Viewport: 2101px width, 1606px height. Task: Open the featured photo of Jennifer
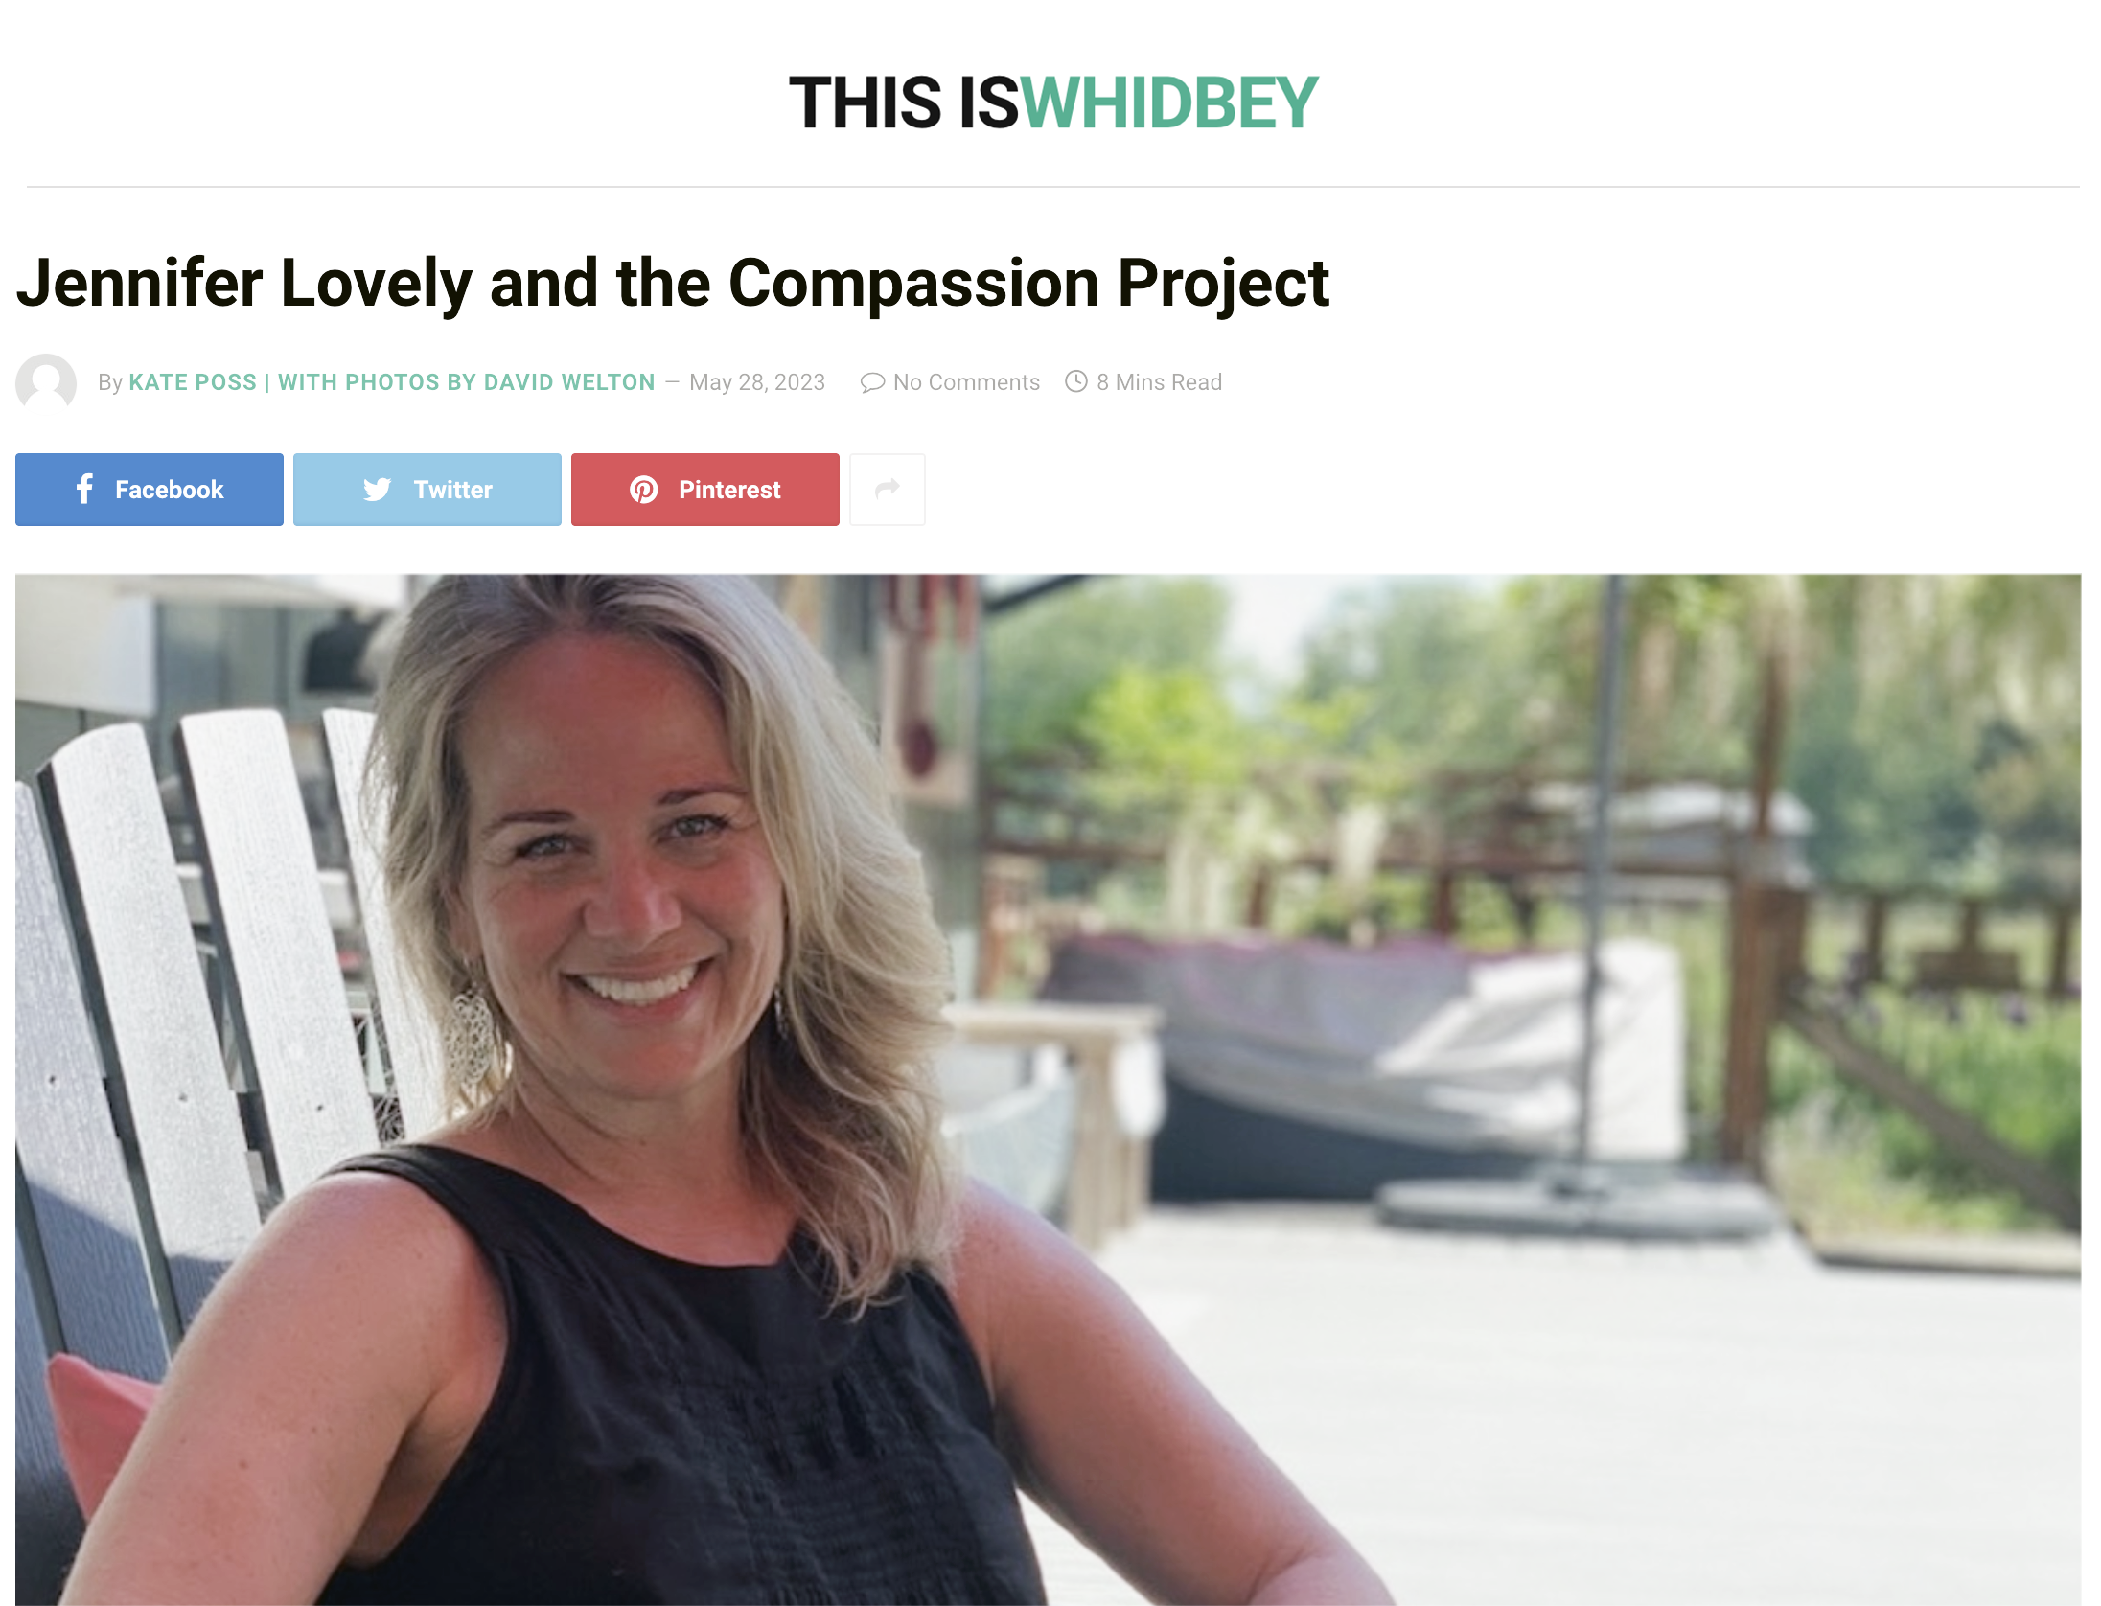[1048, 1090]
